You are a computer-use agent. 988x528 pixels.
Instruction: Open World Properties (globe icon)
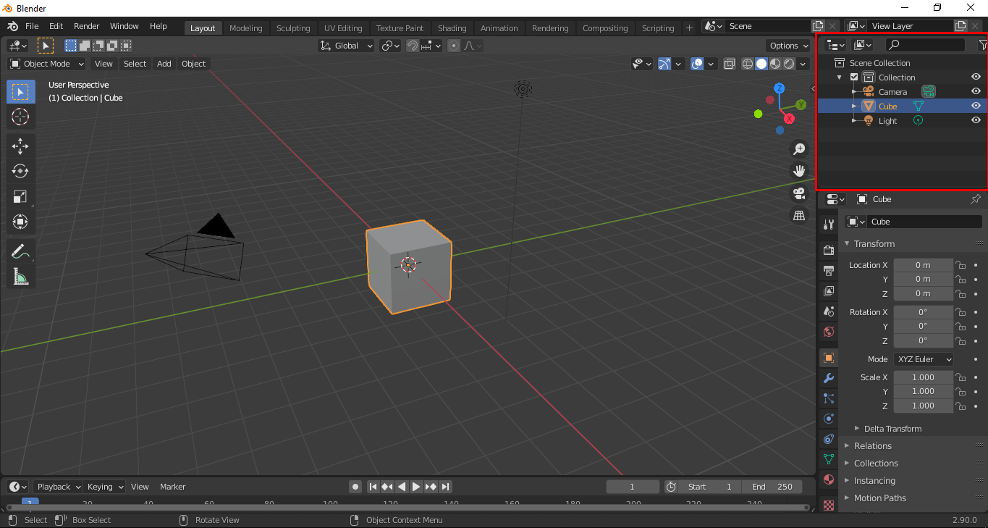pyautogui.click(x=828, y=332)
